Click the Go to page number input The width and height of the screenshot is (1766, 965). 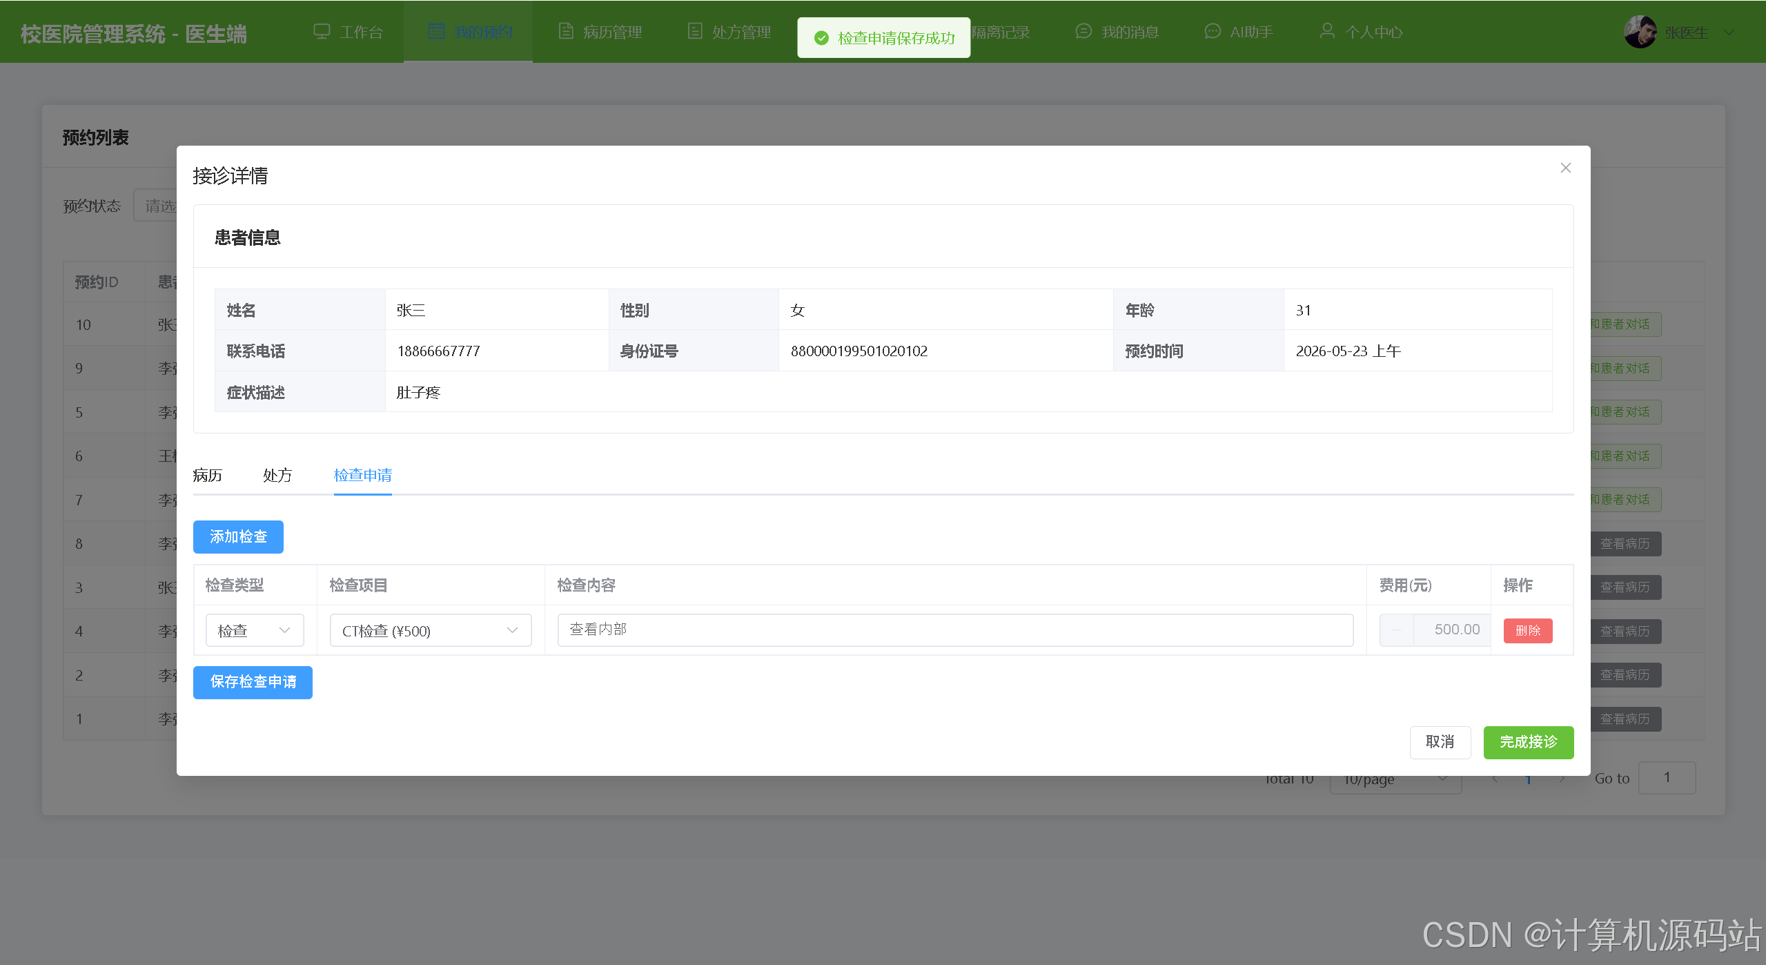[1667, 778]
